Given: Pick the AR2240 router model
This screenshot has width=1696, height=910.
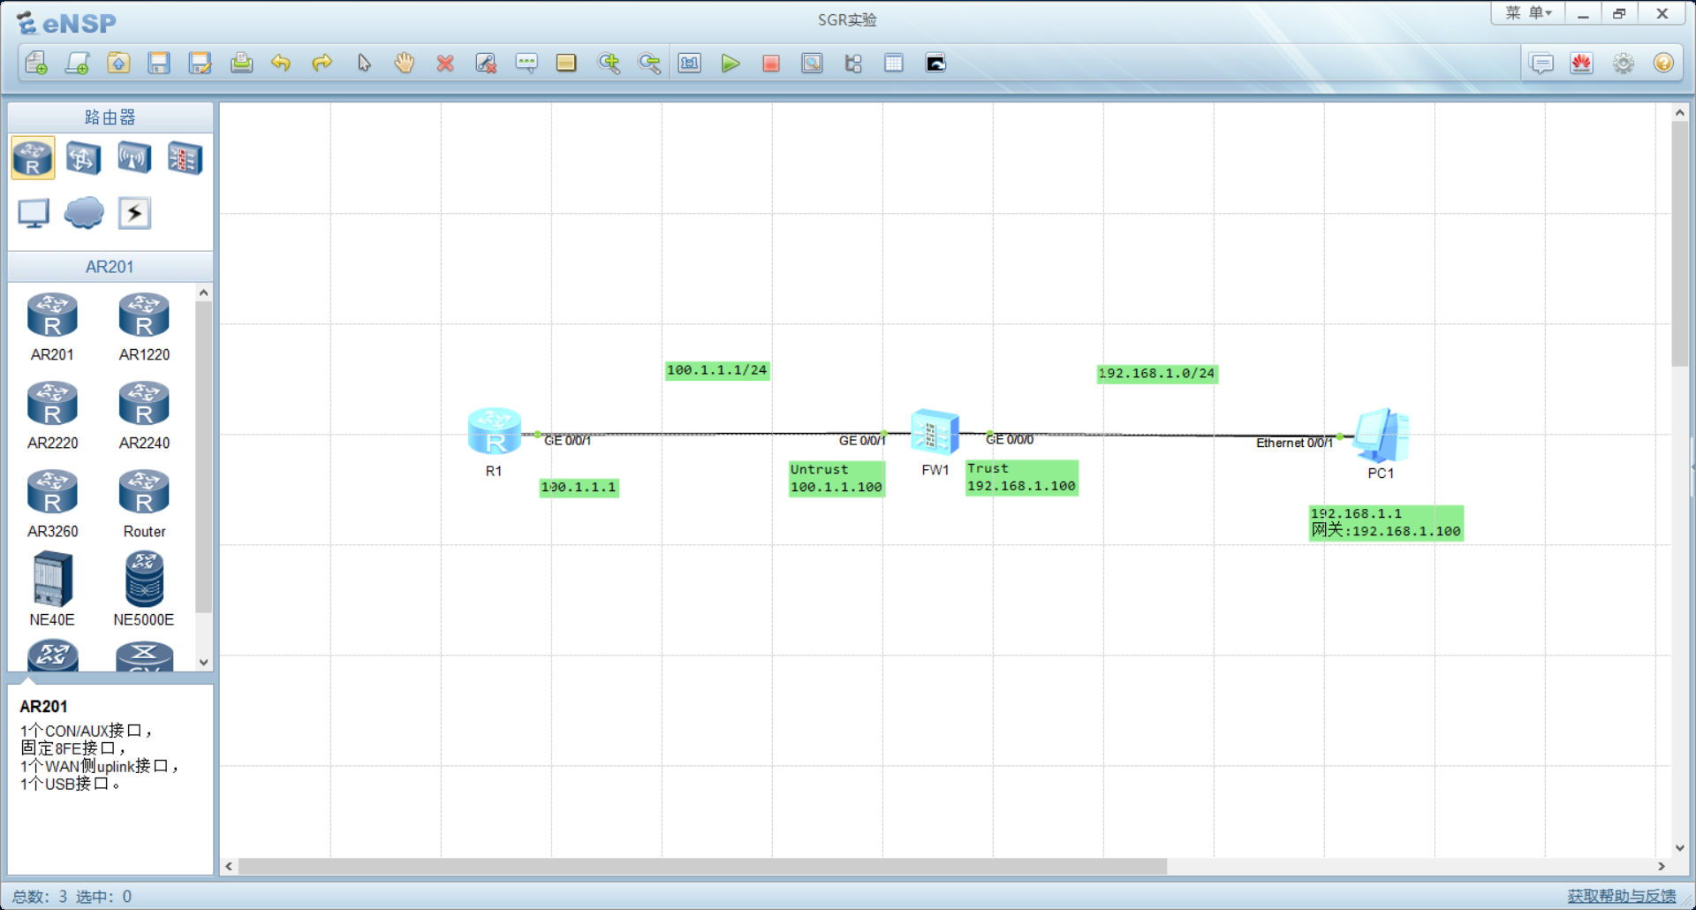Looking at the screenshot, I should click(144, 405).
